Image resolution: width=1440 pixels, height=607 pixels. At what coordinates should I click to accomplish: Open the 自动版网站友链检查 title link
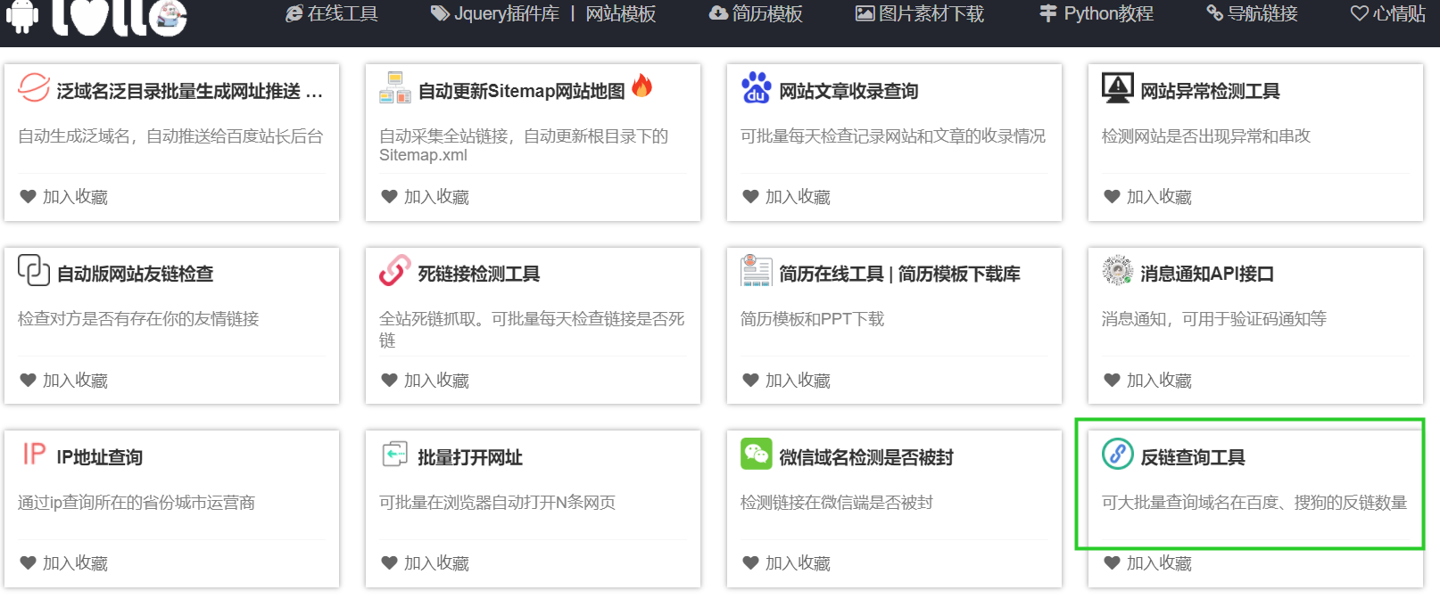click(x=135, y=275)
